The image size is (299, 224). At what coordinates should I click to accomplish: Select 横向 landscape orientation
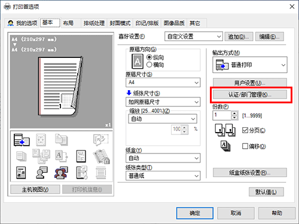155,65
